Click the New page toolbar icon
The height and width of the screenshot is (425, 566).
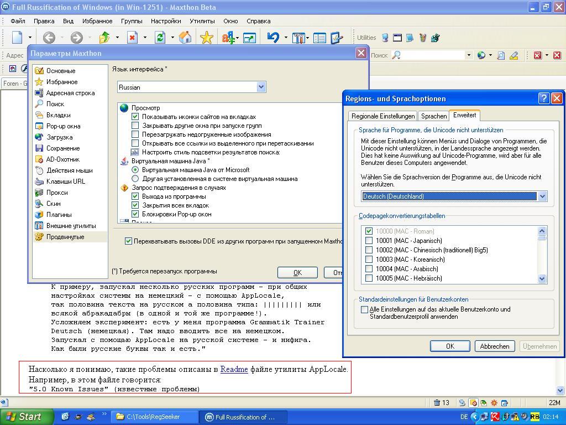point(17,37)
